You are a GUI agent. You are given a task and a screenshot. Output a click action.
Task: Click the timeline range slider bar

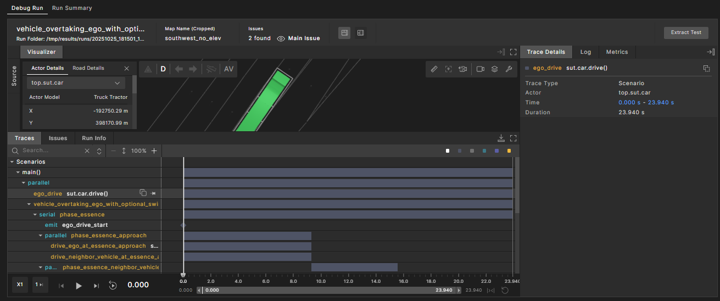pos(330,290)
